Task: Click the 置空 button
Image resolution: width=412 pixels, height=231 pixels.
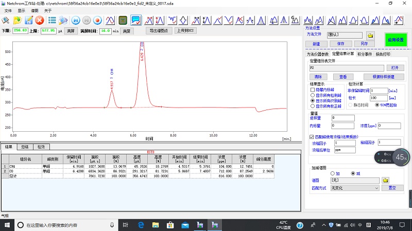Action: coord(392,188)
